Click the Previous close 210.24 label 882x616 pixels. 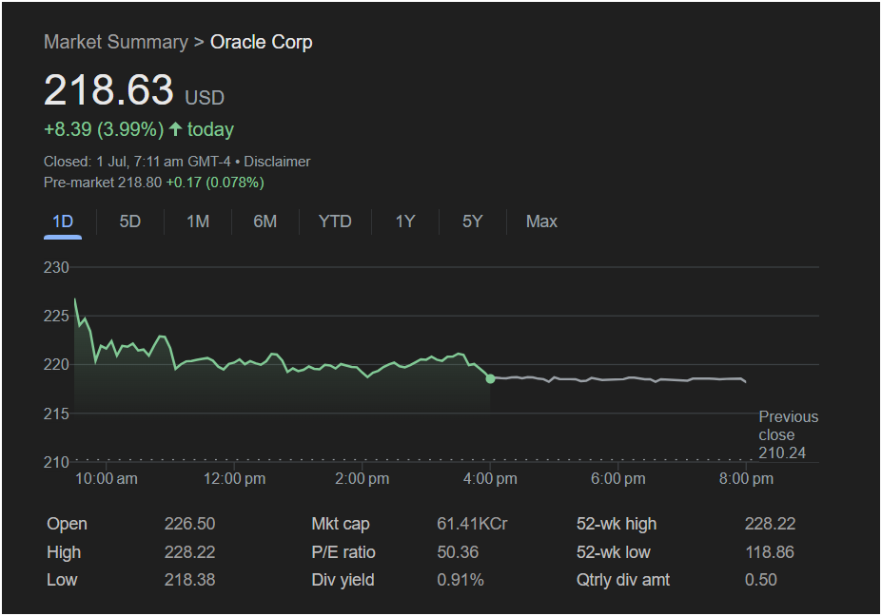point(788,435)
